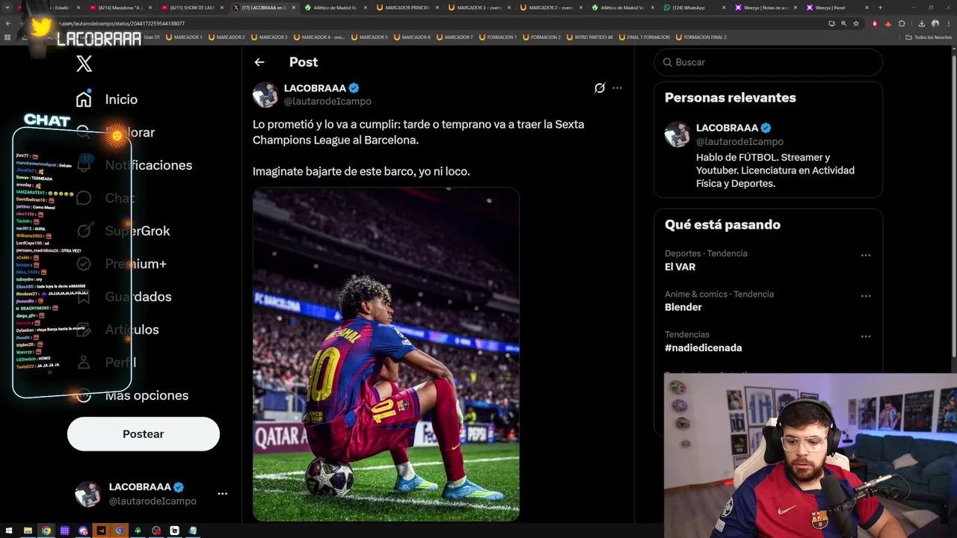The height and width of the screenshot is (538, 957).
Task: Open the post's Lamine Yamal photo
Action: (386, 355)
